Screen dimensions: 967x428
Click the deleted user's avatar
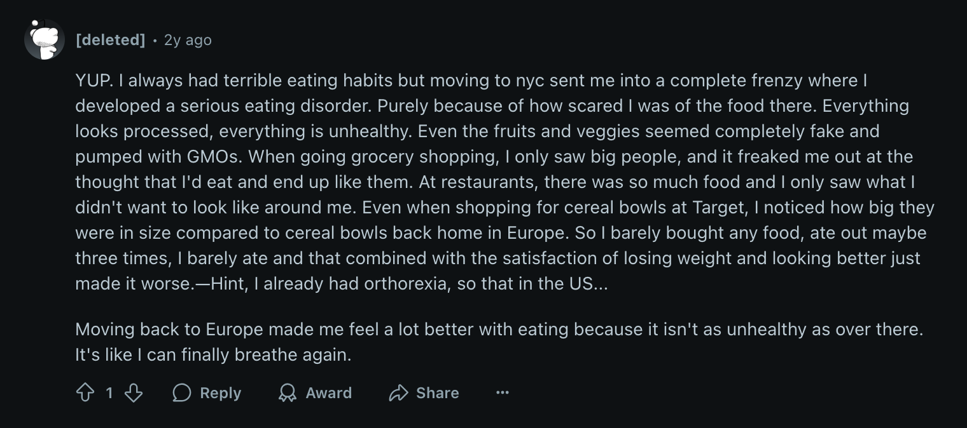tap(45, 39)
